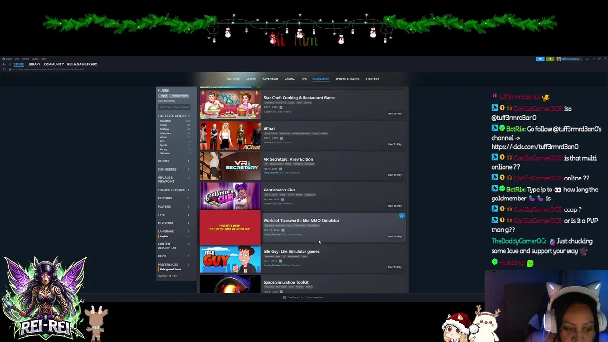Click the store URL address bar

(48, 69)
